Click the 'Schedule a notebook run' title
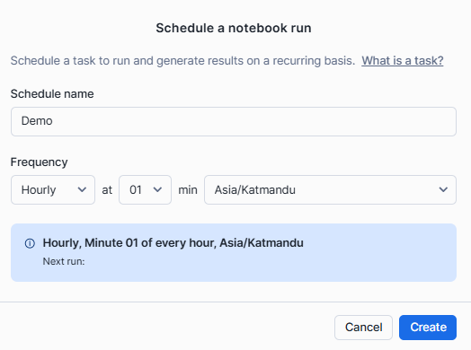Screen dimensions: 471x350 (234, 28)
